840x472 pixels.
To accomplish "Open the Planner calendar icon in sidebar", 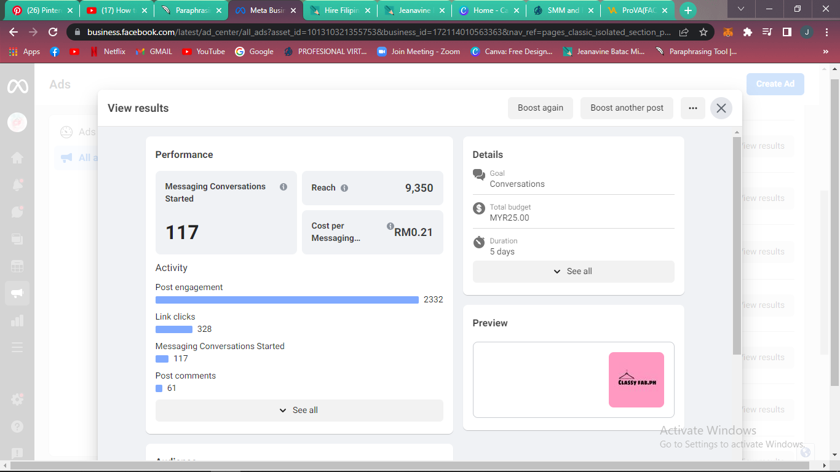I will 17,266.
